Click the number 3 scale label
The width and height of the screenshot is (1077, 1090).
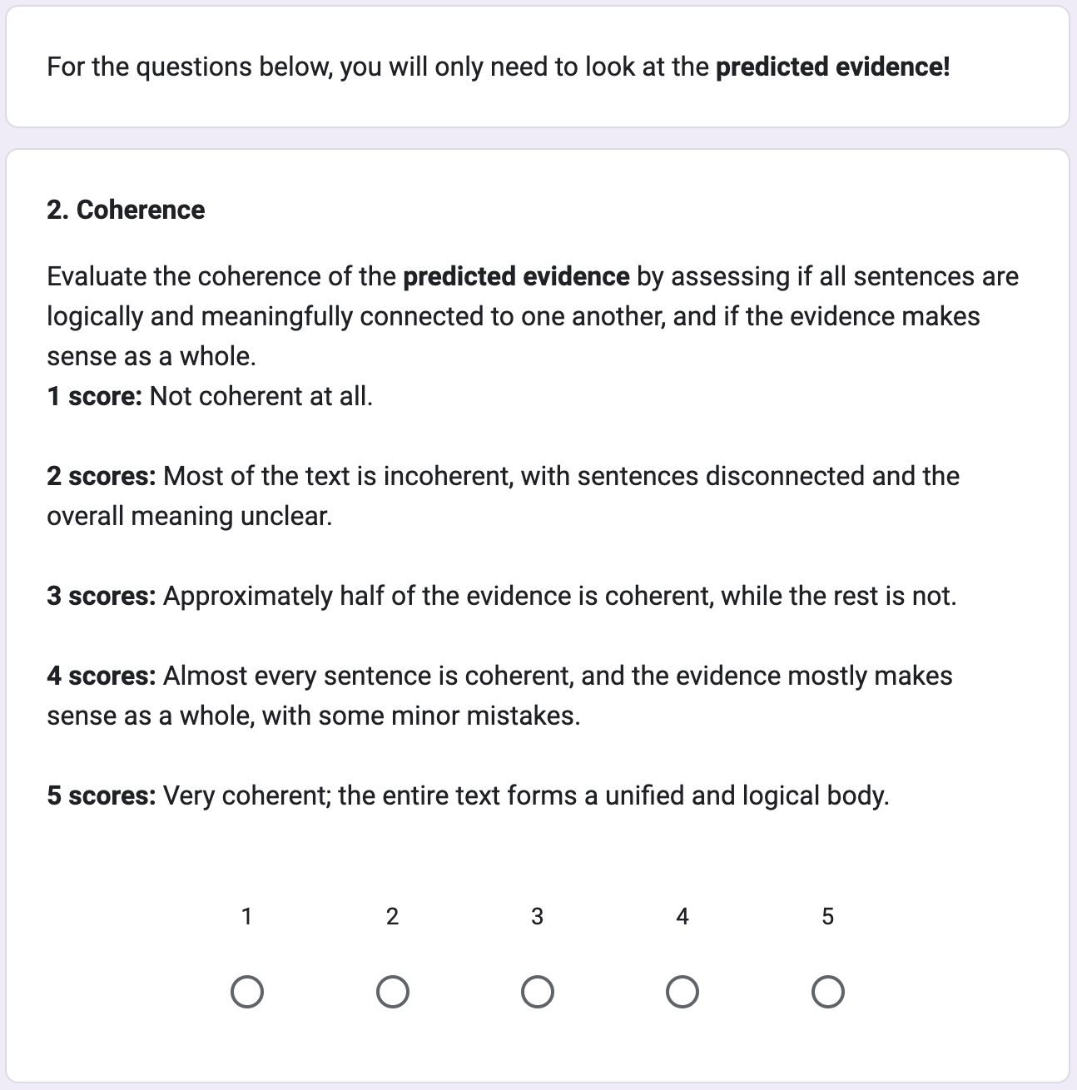click(x=538, y=916)
